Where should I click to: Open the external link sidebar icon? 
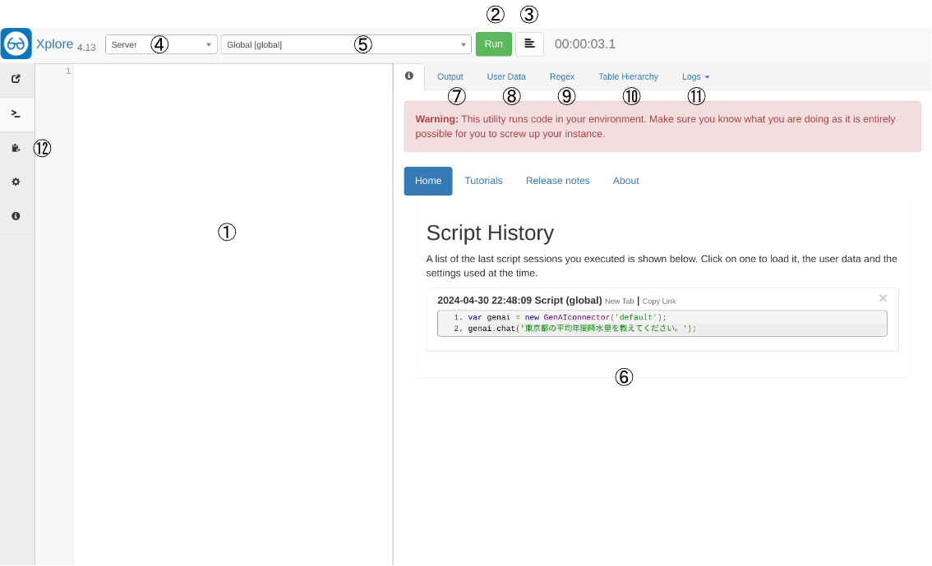click(16, 78)
